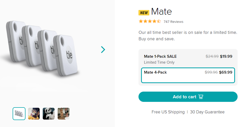
Task: Click the next image chevron arrow
Action: (103, 50)
